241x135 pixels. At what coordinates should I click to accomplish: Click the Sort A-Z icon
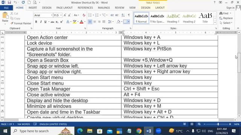tap(123, 15)
